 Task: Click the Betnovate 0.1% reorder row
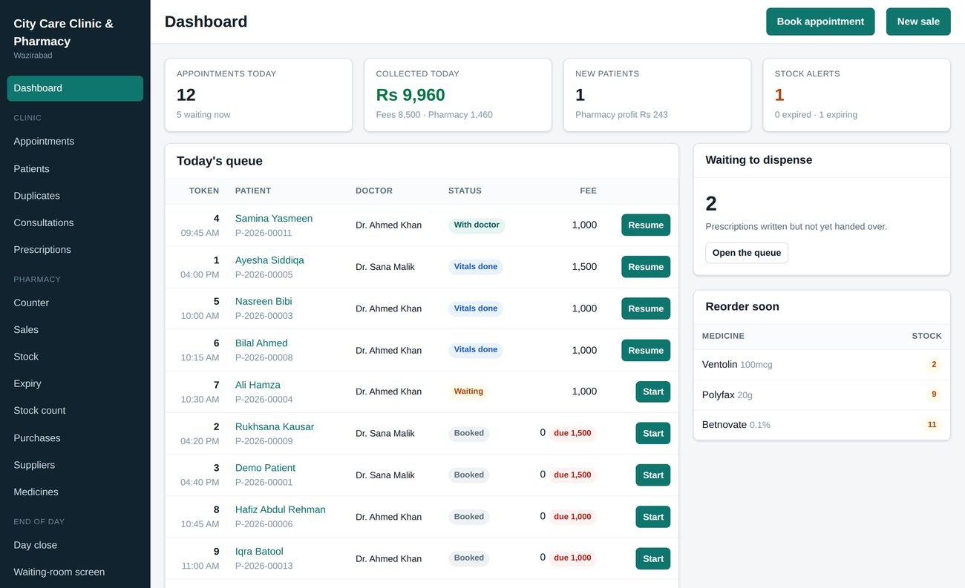(822, 425)
